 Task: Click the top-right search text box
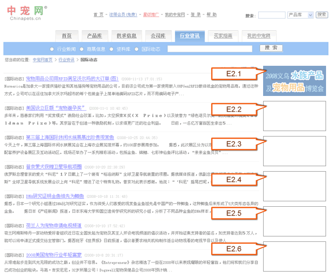pyautogui.click(x=271, y=15)
